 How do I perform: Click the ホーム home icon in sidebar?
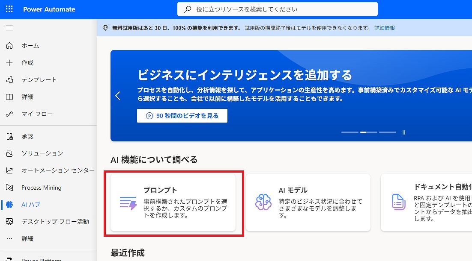coord(9,46)
